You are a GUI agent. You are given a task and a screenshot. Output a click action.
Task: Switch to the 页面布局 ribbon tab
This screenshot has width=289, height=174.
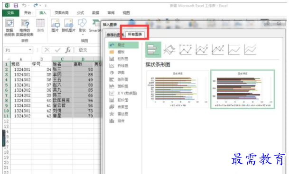tap(62, 13)
